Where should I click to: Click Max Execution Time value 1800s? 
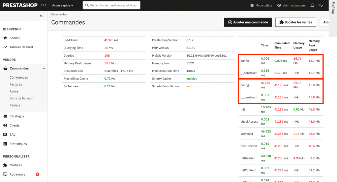(x=191, y=71)
